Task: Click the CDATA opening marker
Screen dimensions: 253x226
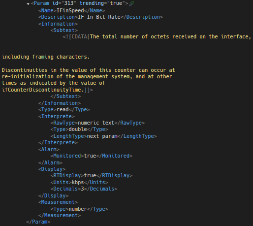Action: pyautogui.click(x=76, y=37)
